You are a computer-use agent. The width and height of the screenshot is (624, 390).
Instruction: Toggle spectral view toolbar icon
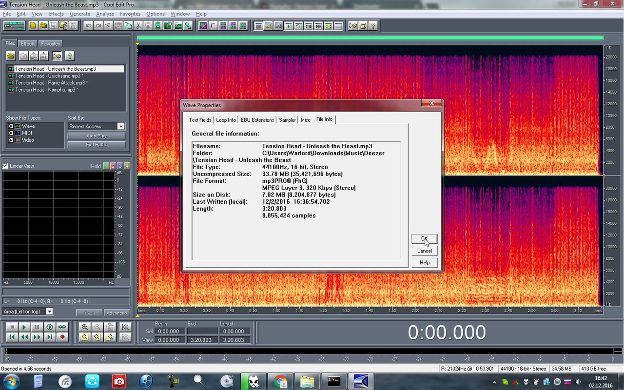pyautogui.click(x=203, y=25)
